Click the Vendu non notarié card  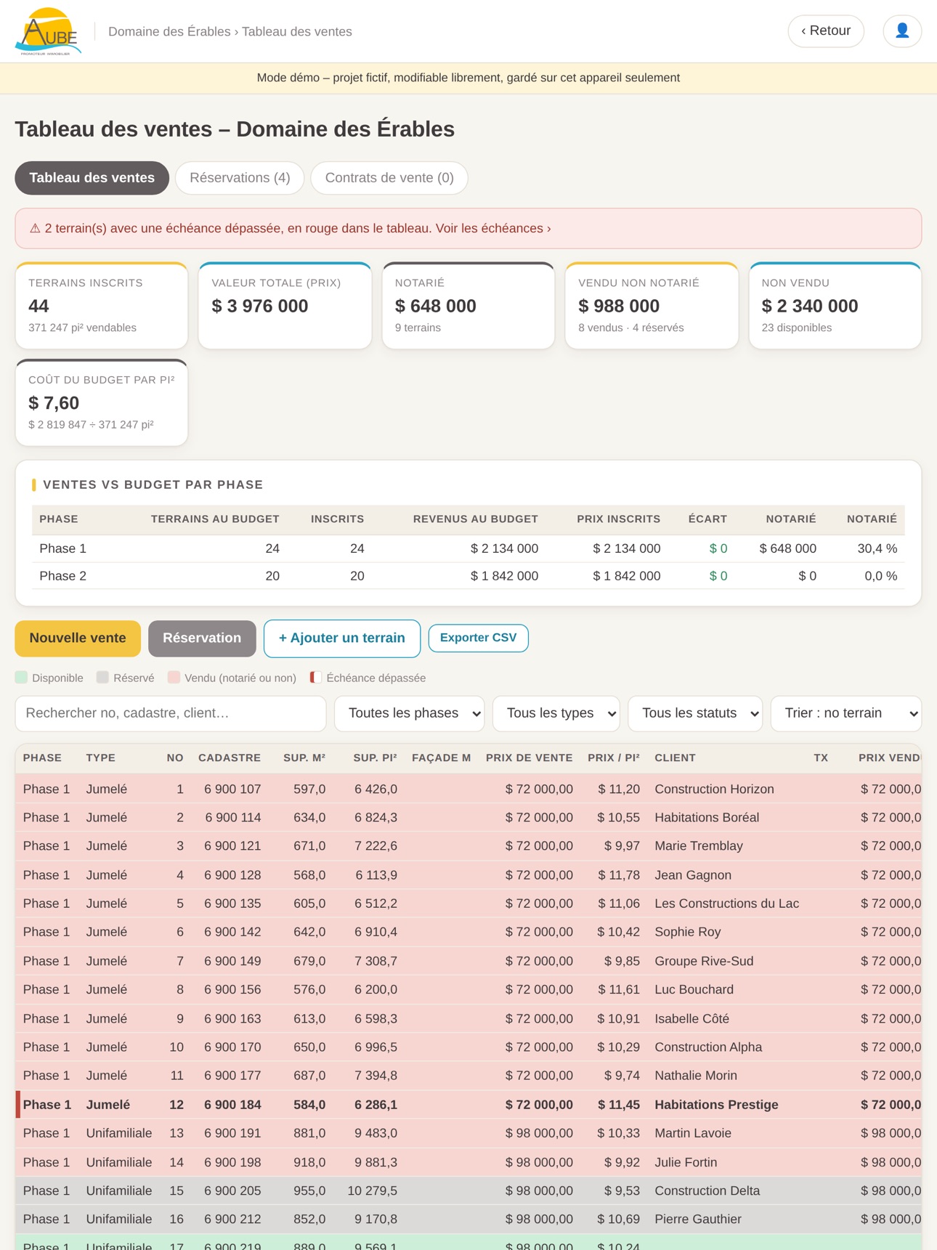tap(652, 306)
